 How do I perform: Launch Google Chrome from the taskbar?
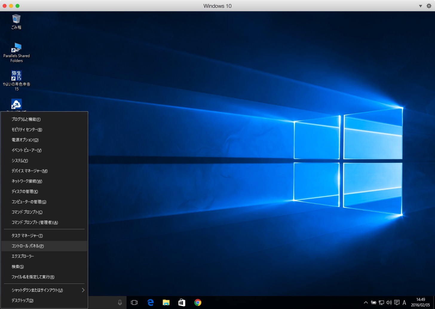pyautogui.click(x=197, y=302)
